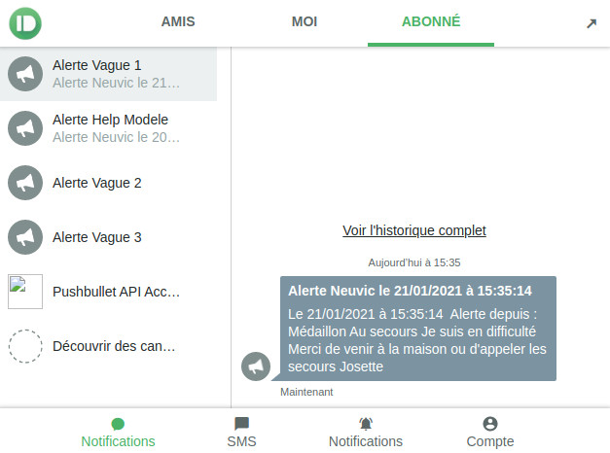Viewport: 610px width, 453px height.
Task: Open the Compte account icon
Action: [490, 424]
